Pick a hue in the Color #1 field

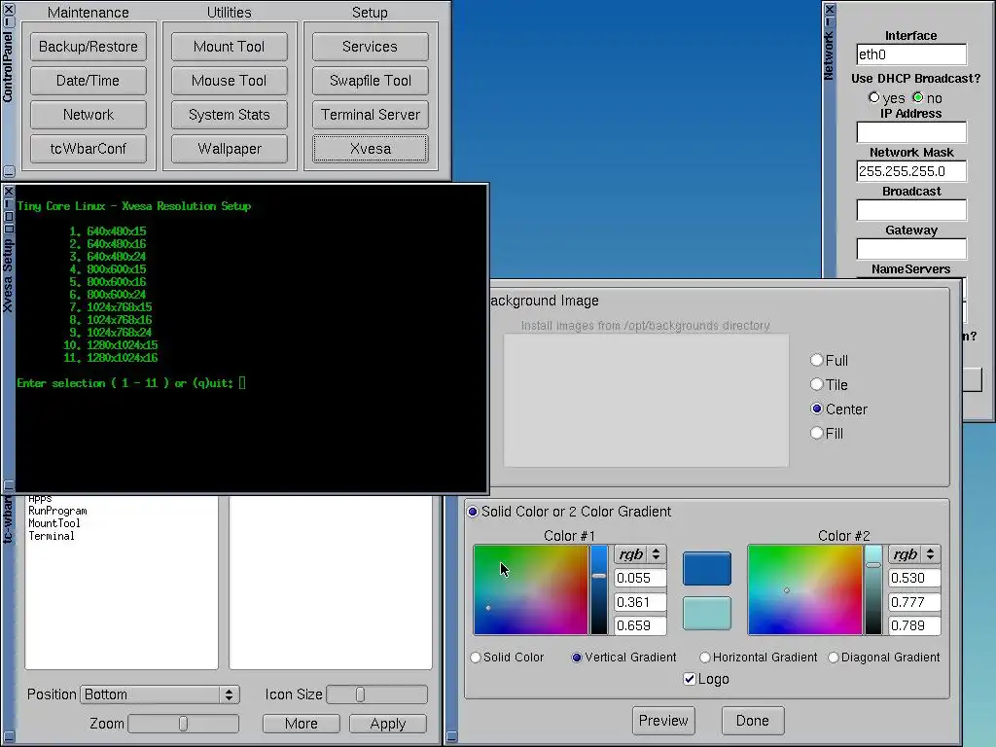tap(531, 590)
